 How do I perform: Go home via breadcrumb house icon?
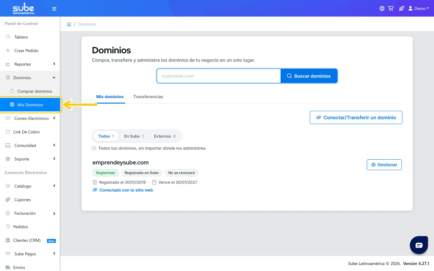coord(69,24)
